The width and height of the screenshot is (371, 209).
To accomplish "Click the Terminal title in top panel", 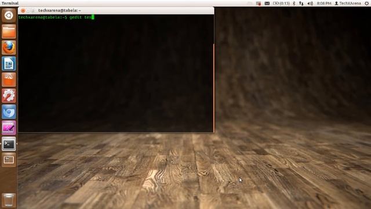I will [x=10, y=3].
